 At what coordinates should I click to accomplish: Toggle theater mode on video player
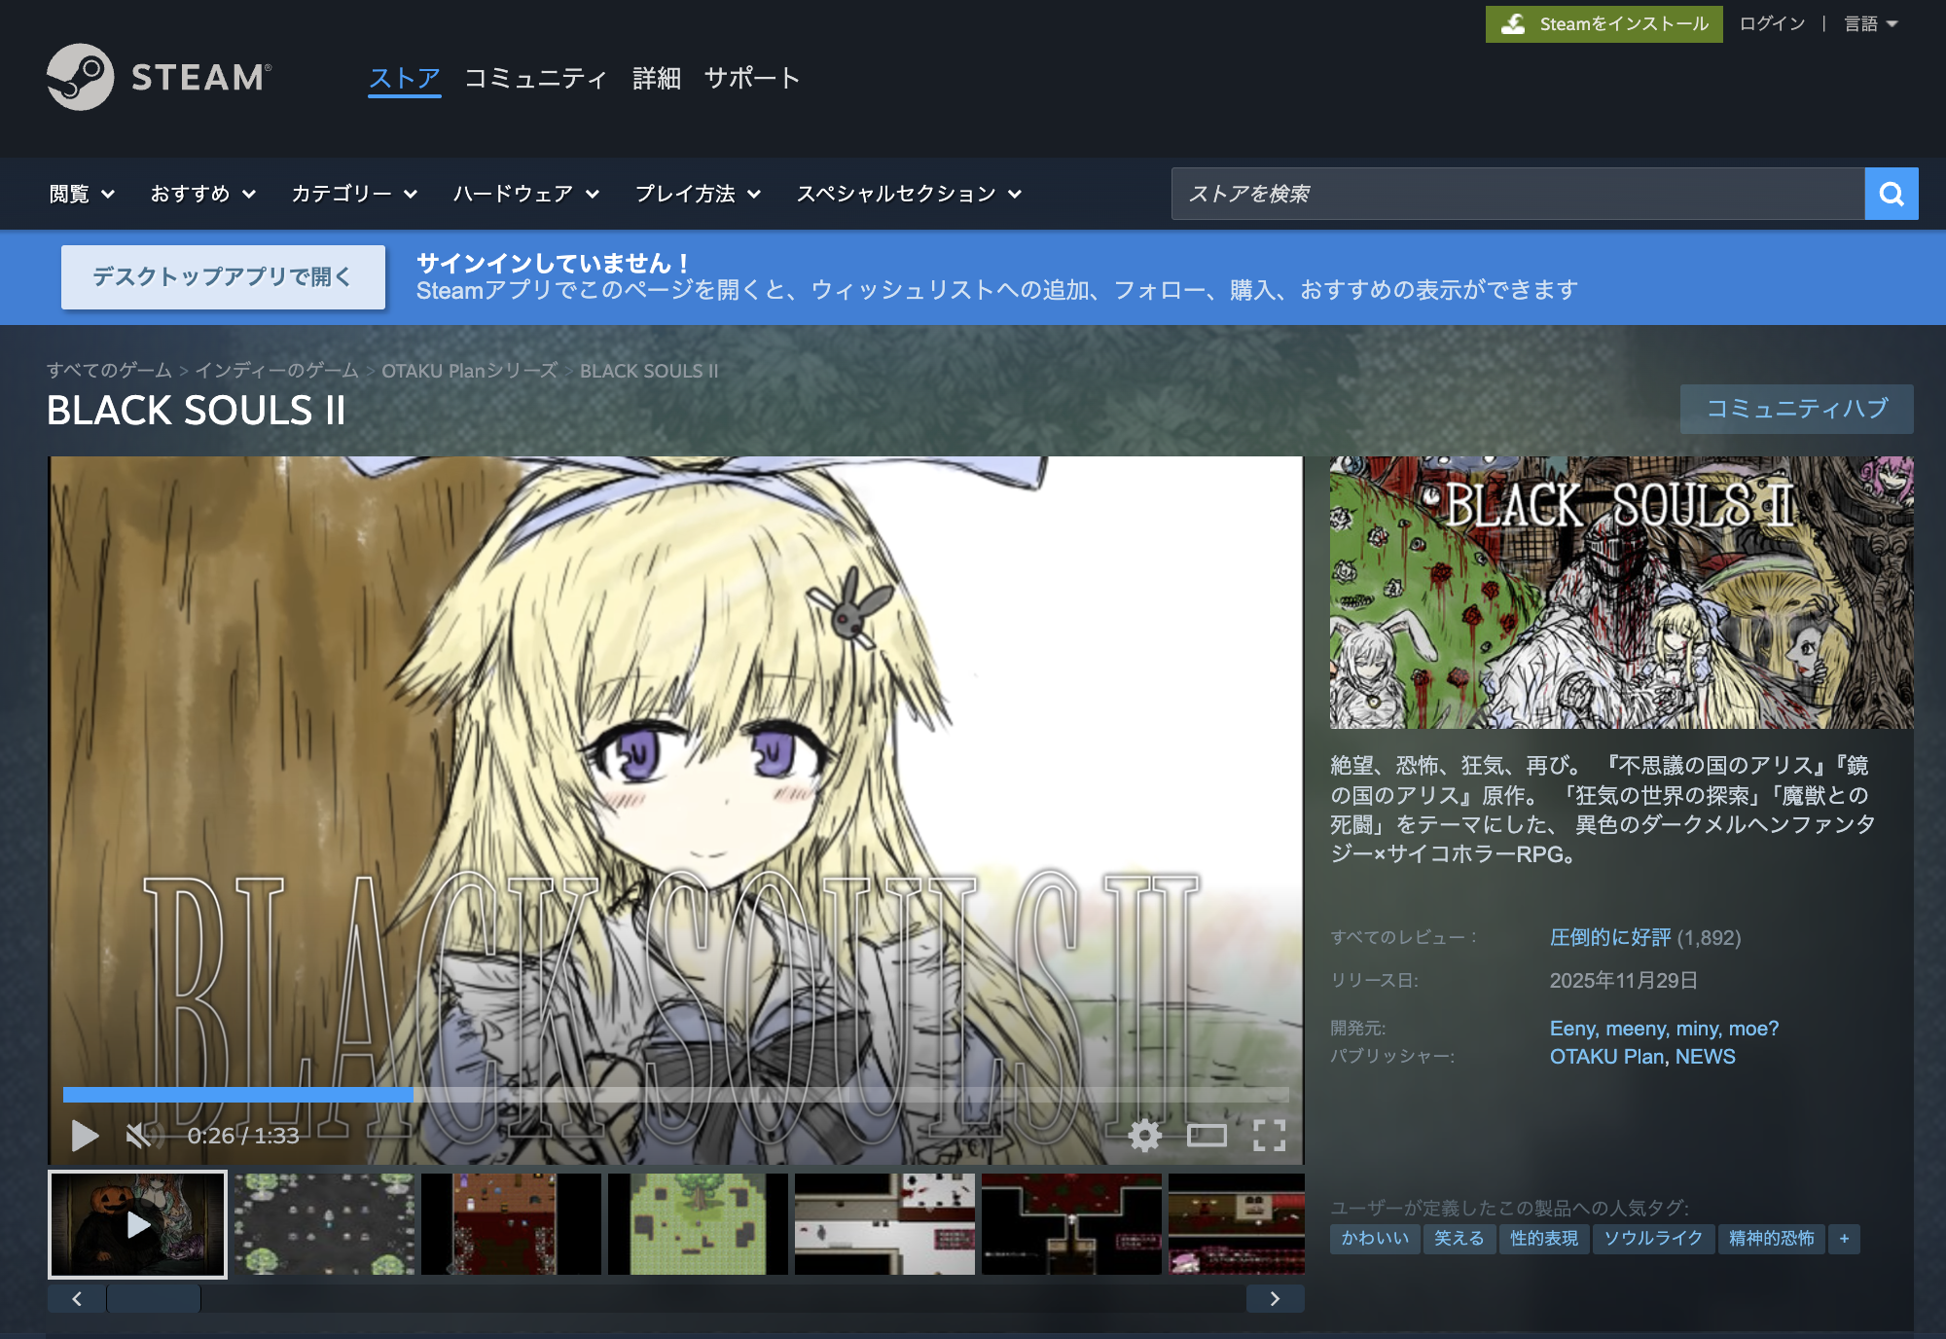pyautogui.click(x=1207, y=1135)
